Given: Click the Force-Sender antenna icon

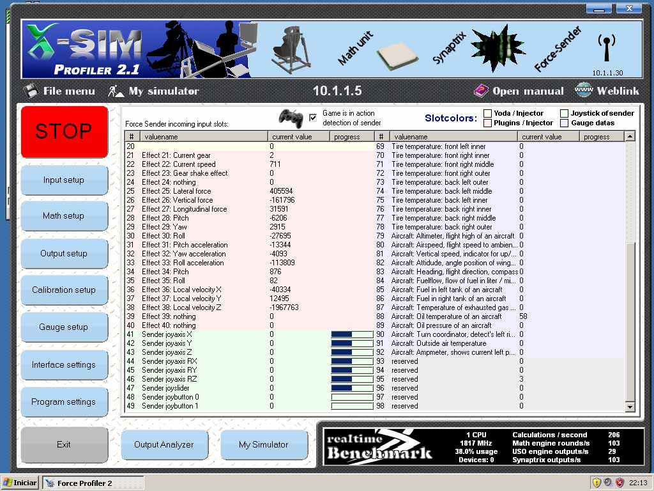Looking at the screenshot, I should pos(607,47).
